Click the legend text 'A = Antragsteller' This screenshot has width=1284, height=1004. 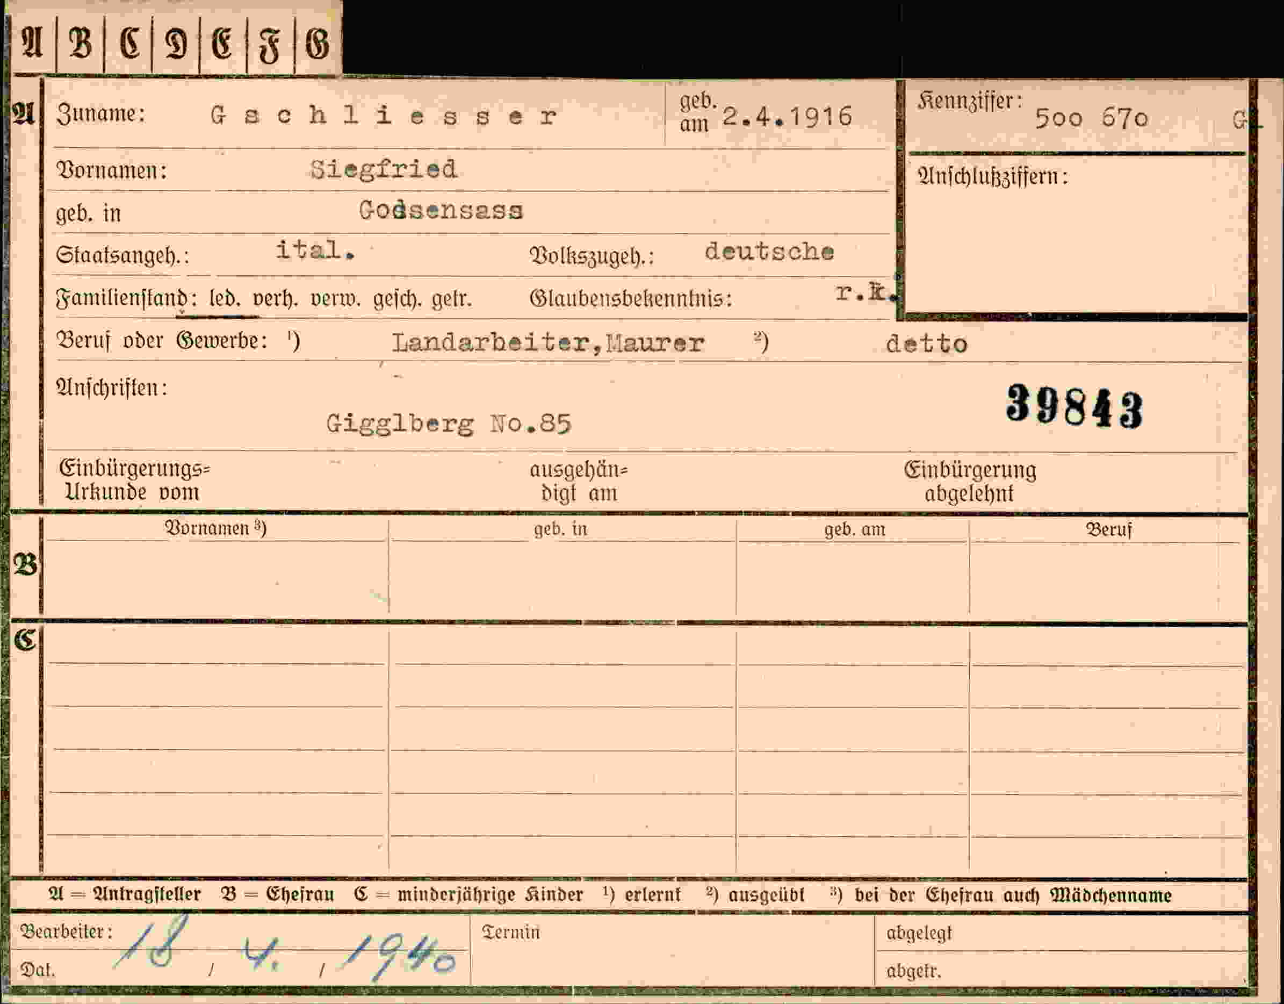click(125, 894)
